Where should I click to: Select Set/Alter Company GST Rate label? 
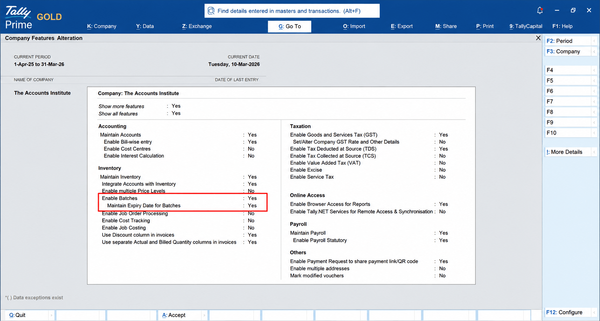pyautogui.click(x=346, y=142)
